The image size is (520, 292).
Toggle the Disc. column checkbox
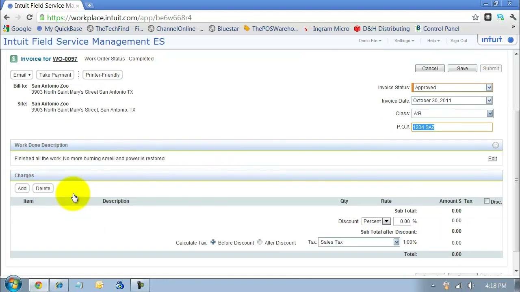(x=487, y=201)
